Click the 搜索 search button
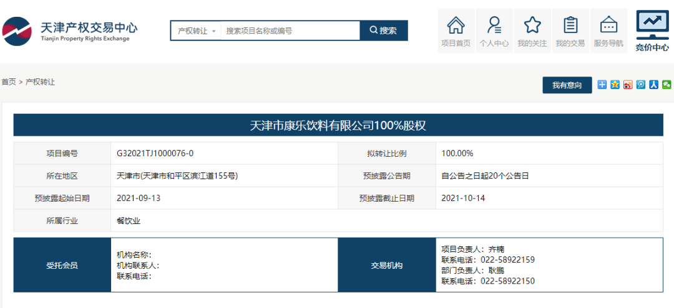 (x=383, y=31)
